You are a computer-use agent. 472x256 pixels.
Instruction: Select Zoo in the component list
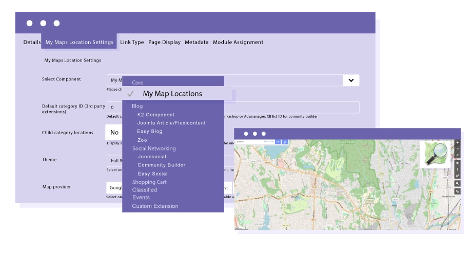142,140
